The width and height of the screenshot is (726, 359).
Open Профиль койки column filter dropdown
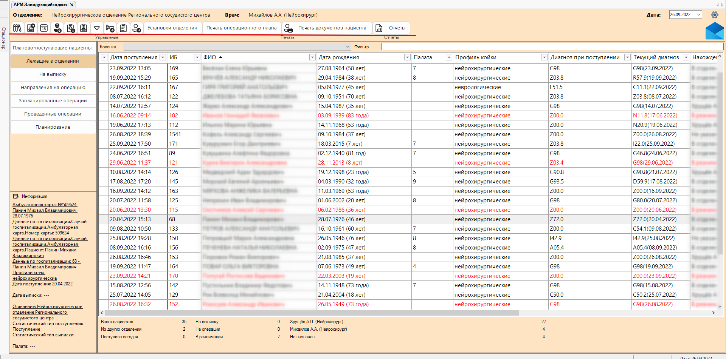coord(544,57)
